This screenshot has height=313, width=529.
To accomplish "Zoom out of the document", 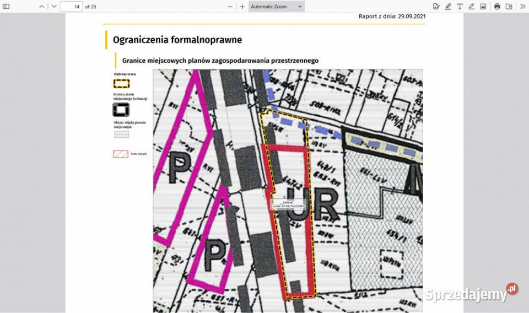I will click(230, 6).
